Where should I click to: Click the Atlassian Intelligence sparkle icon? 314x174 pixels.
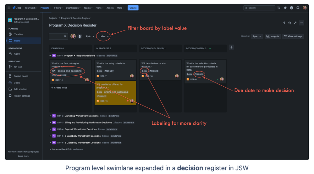tap(279, 8)
